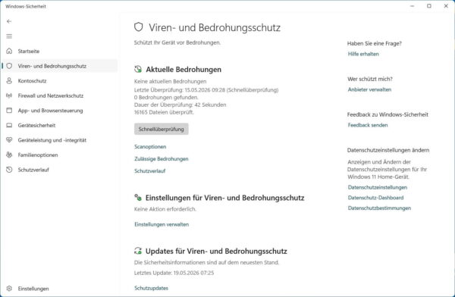Screen dimensions: 455x297
Task: Click the Startseite home icon
Action: pyautogui.click(x=9, y=51)
